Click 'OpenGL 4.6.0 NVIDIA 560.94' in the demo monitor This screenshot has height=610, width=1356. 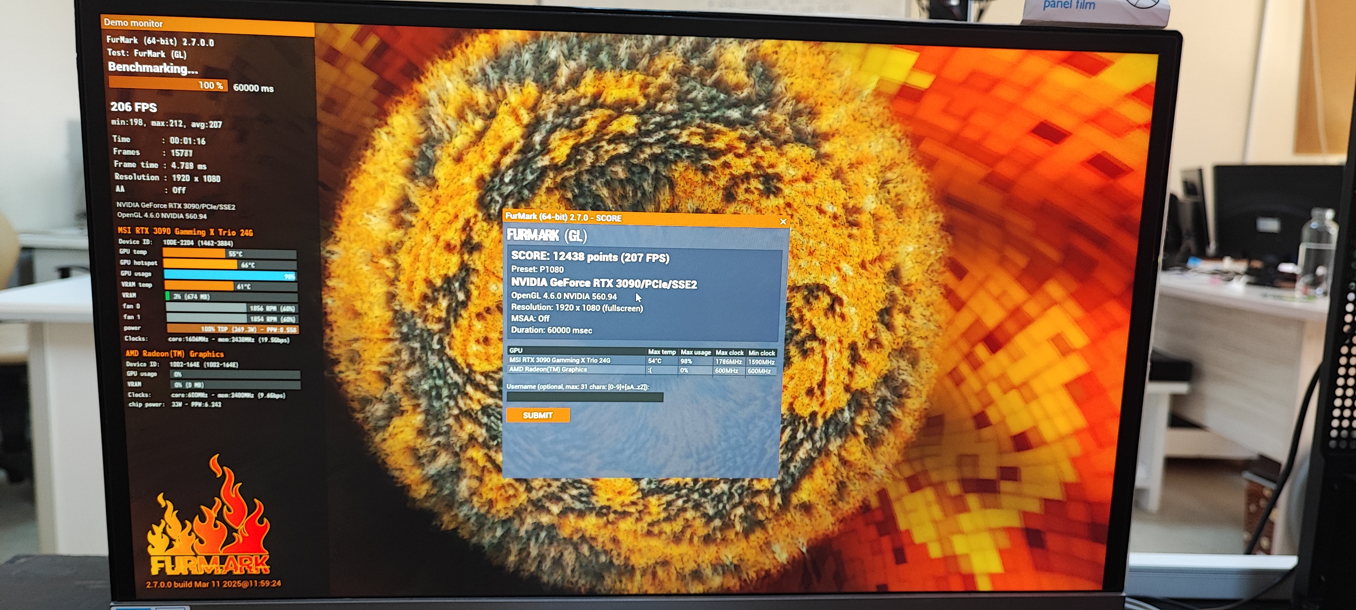pos(162,215)
